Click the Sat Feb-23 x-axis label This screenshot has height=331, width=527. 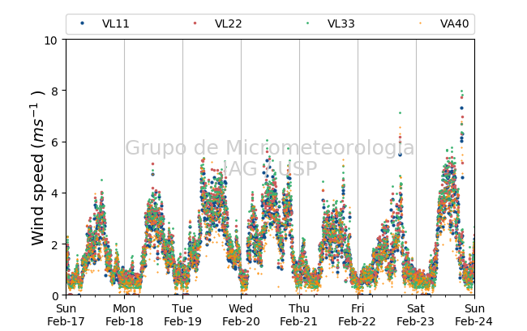coord(416,315)
